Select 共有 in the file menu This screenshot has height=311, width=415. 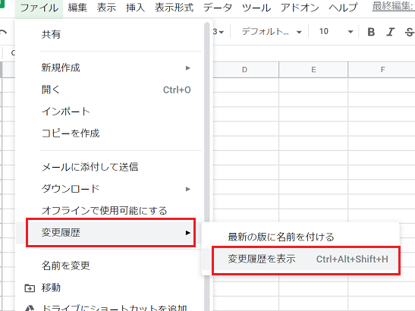click(110, 34)
